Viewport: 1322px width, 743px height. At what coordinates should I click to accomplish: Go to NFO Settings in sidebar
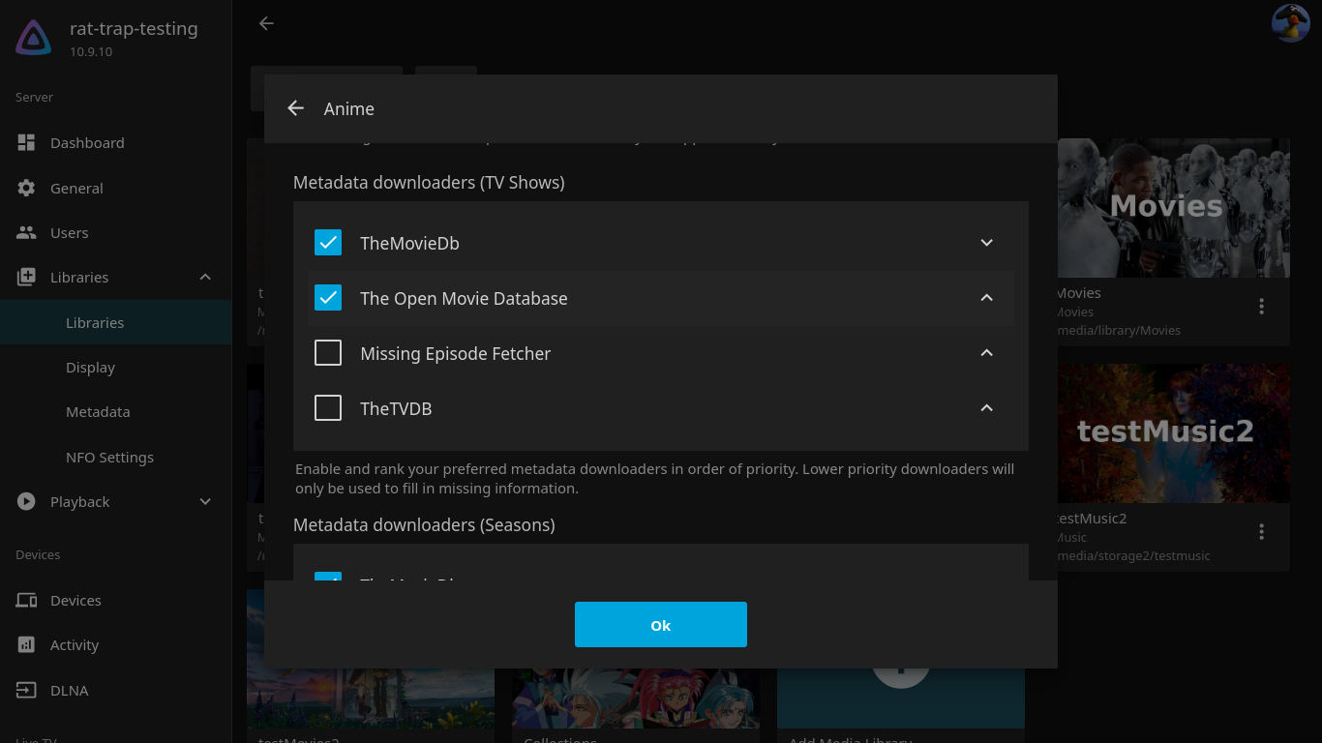109,457
